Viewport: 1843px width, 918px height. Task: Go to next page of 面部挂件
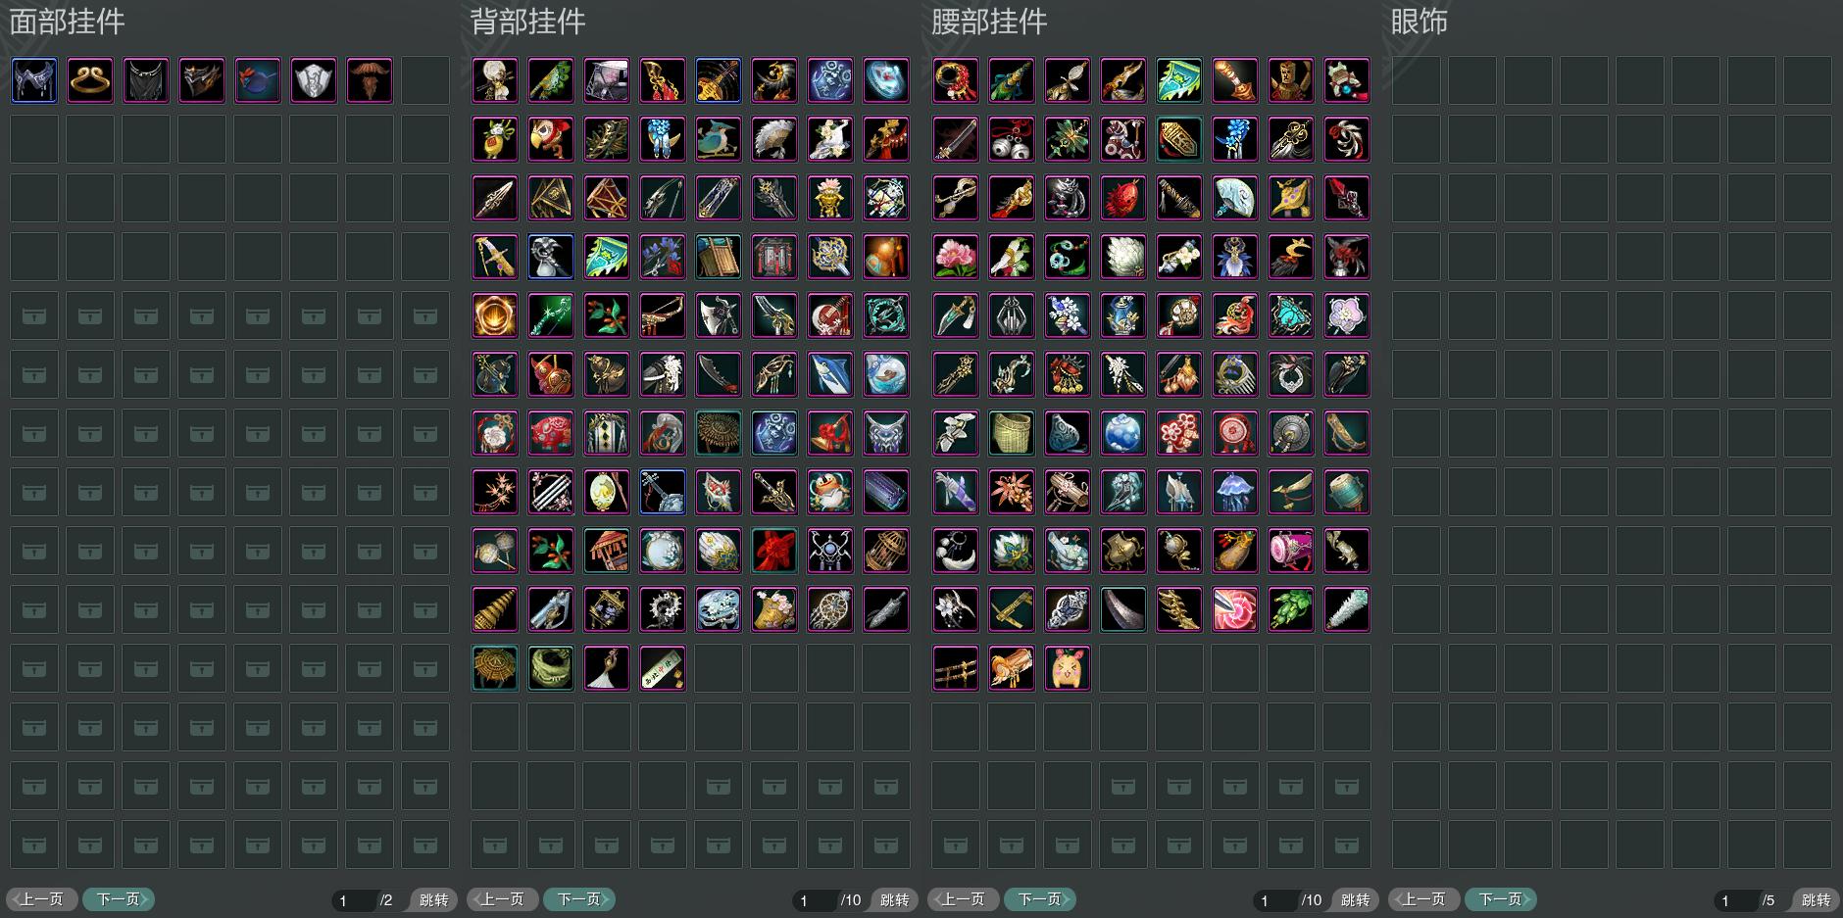pyautogui.click(x=119, y=899)
